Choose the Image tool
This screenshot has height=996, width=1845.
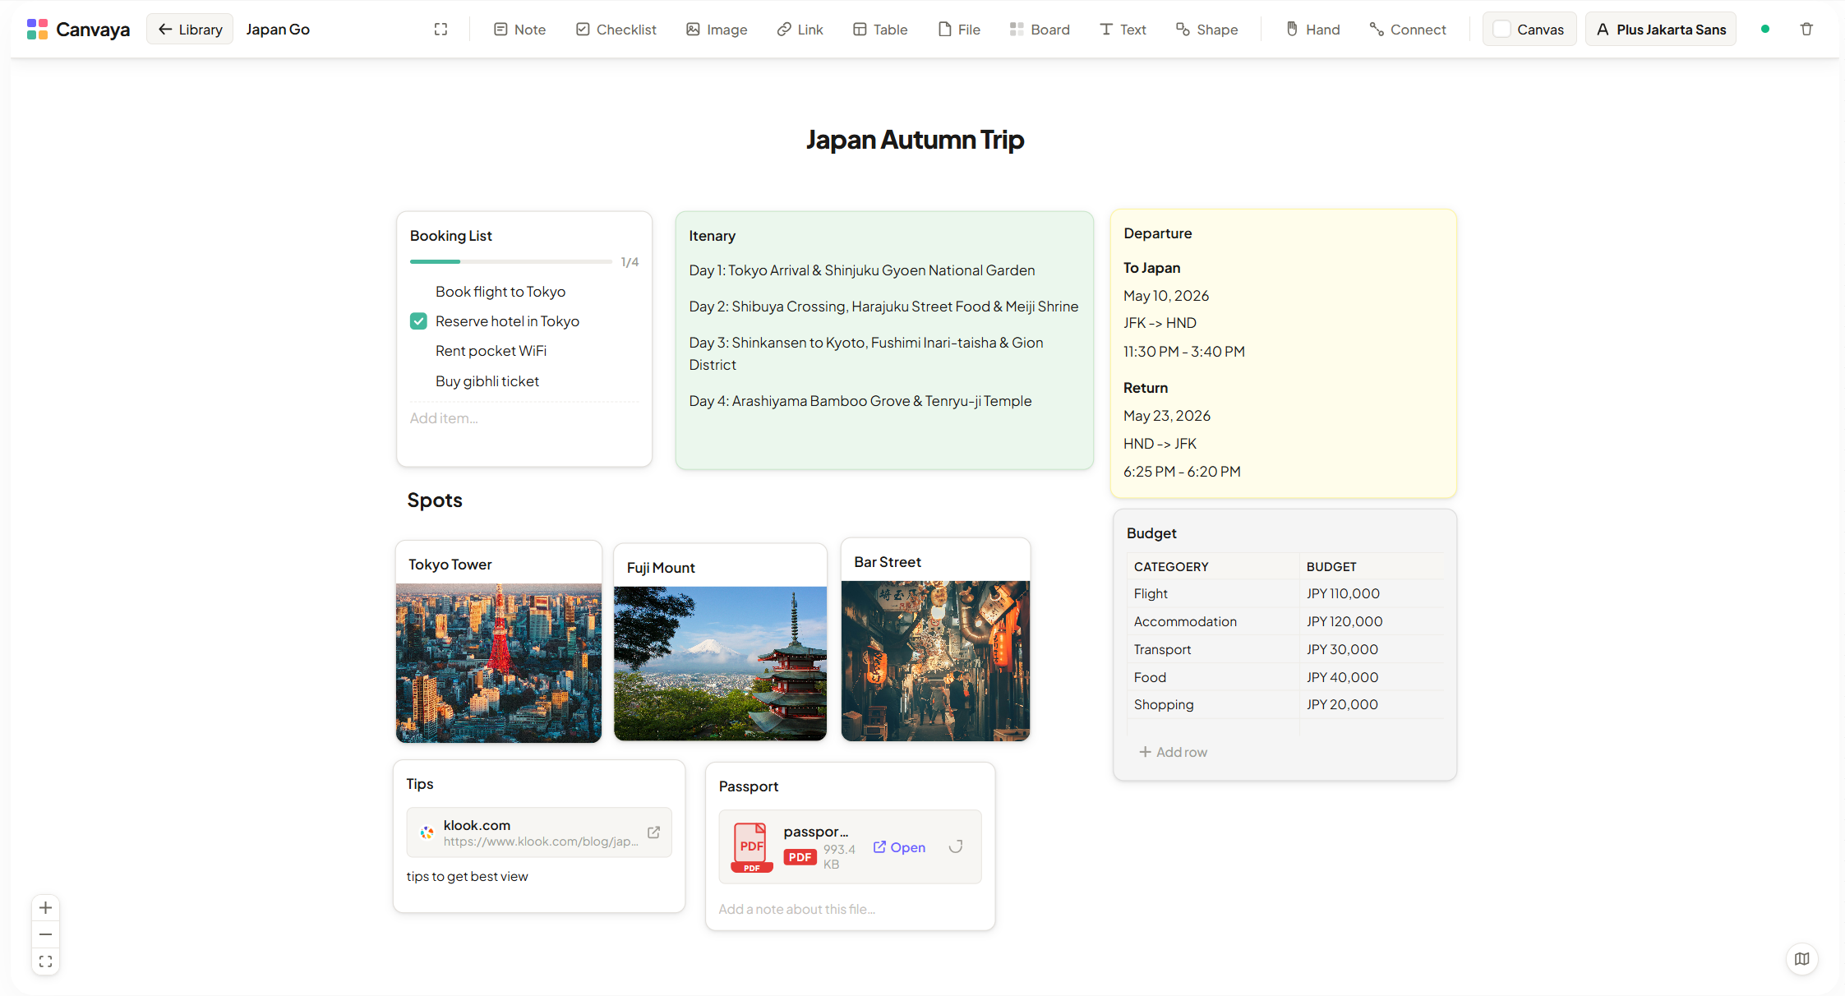click(x=717, y=30)
